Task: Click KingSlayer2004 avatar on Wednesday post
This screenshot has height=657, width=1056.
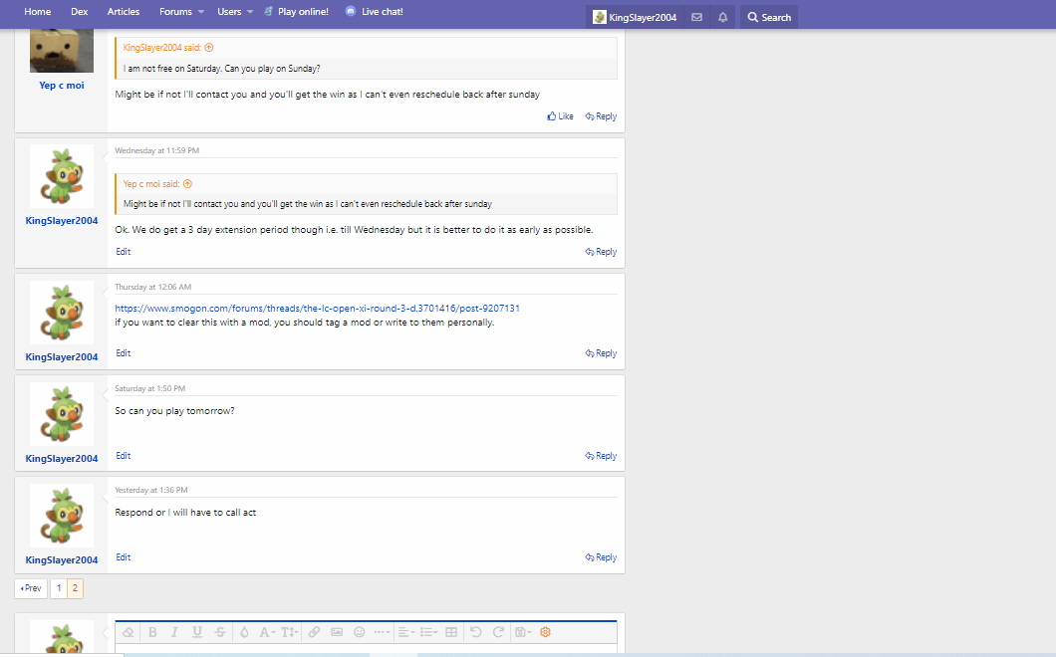Action: (62, 176)
